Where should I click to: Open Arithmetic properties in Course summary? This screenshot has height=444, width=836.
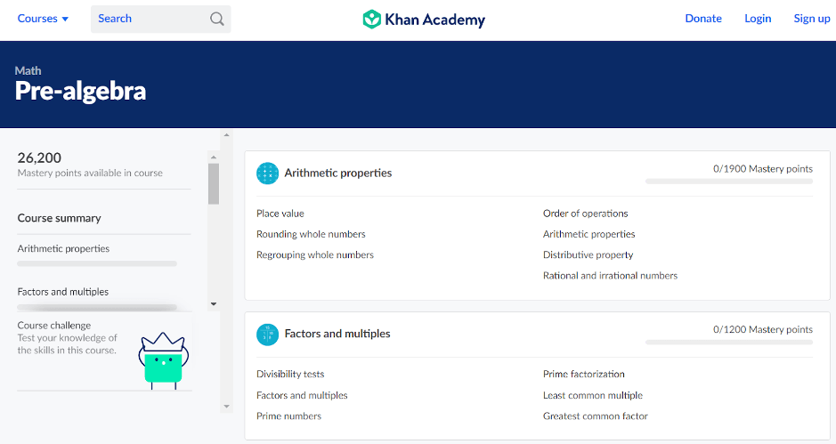(63, 249)
